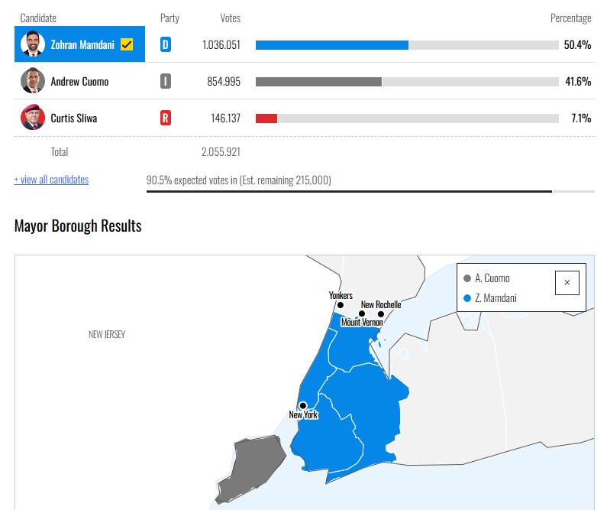This screenshot has height=510, width=607.
Task: Click the 50.4% percentage value
Action: (x=577, y=45)
